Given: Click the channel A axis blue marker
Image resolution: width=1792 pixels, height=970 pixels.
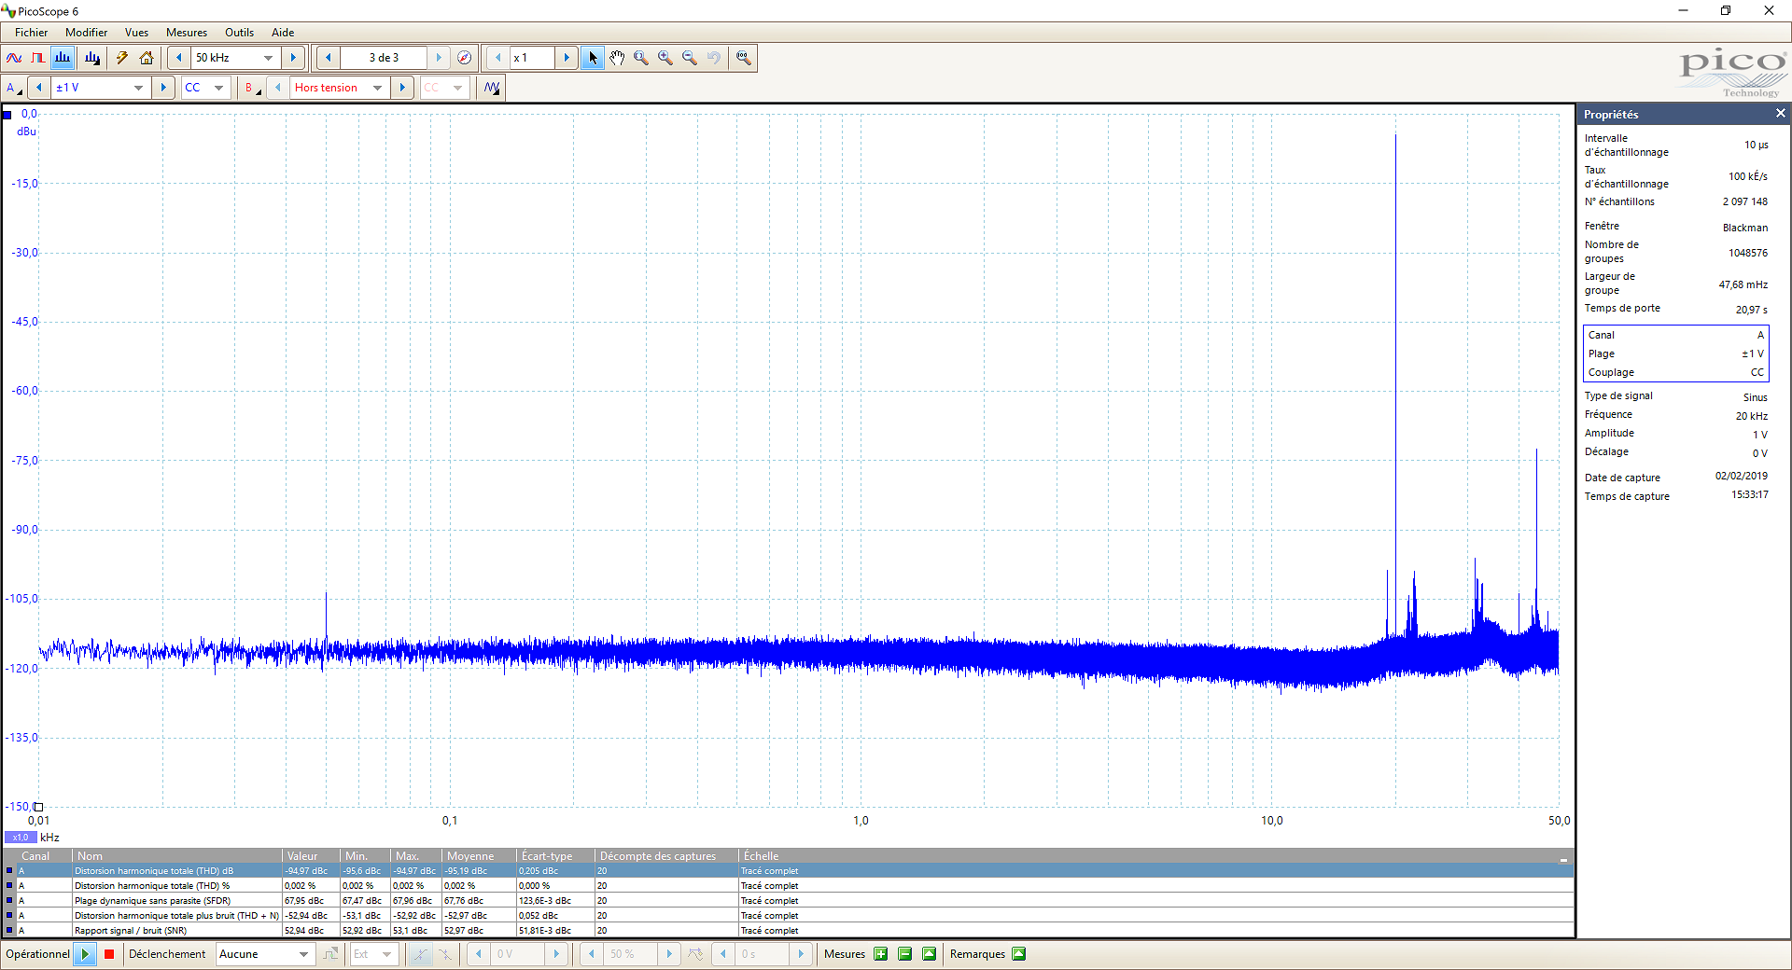Looking at the screenshot, I should (7, 115).
